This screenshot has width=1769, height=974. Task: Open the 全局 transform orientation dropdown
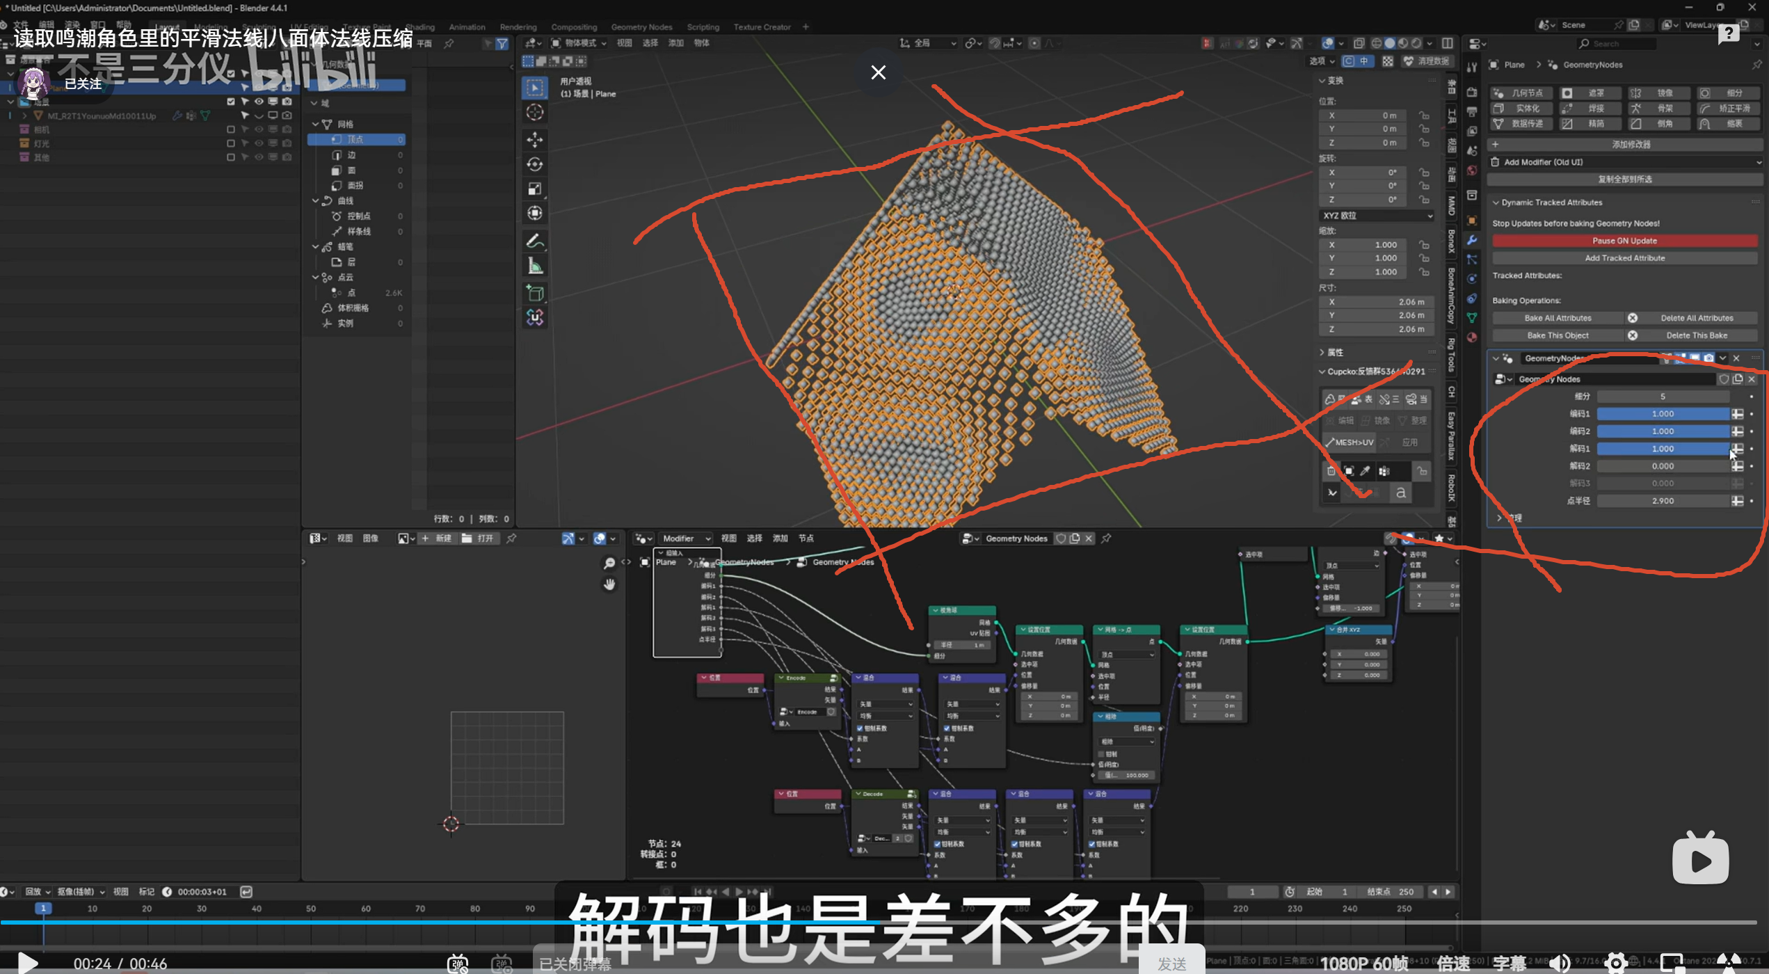928,43
